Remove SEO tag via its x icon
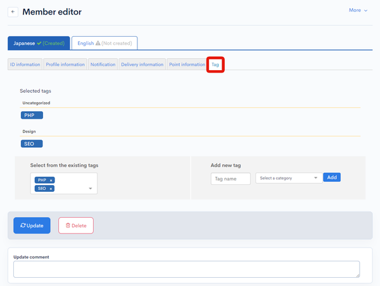The height and width of the screenshot is (286, 380). pyautogui.click(x=51, y=189)
